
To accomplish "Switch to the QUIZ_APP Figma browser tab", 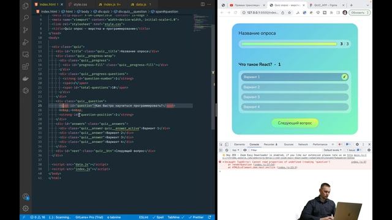I will pos(327,5).
